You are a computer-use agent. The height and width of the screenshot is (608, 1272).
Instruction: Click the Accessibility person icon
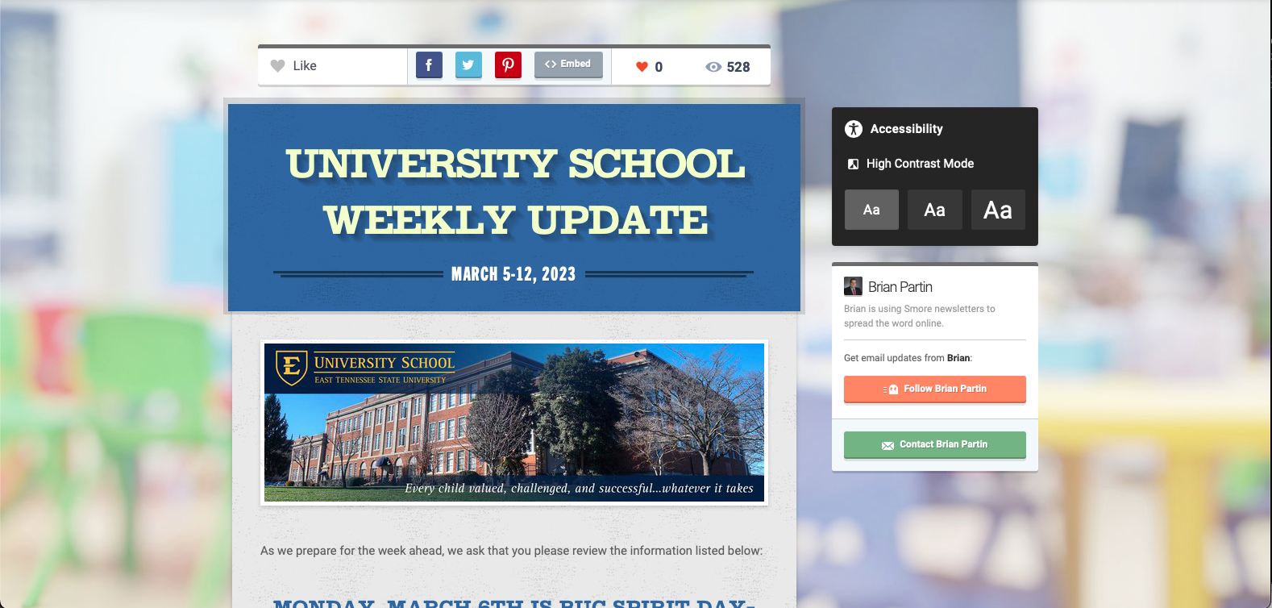click(854, 129)
